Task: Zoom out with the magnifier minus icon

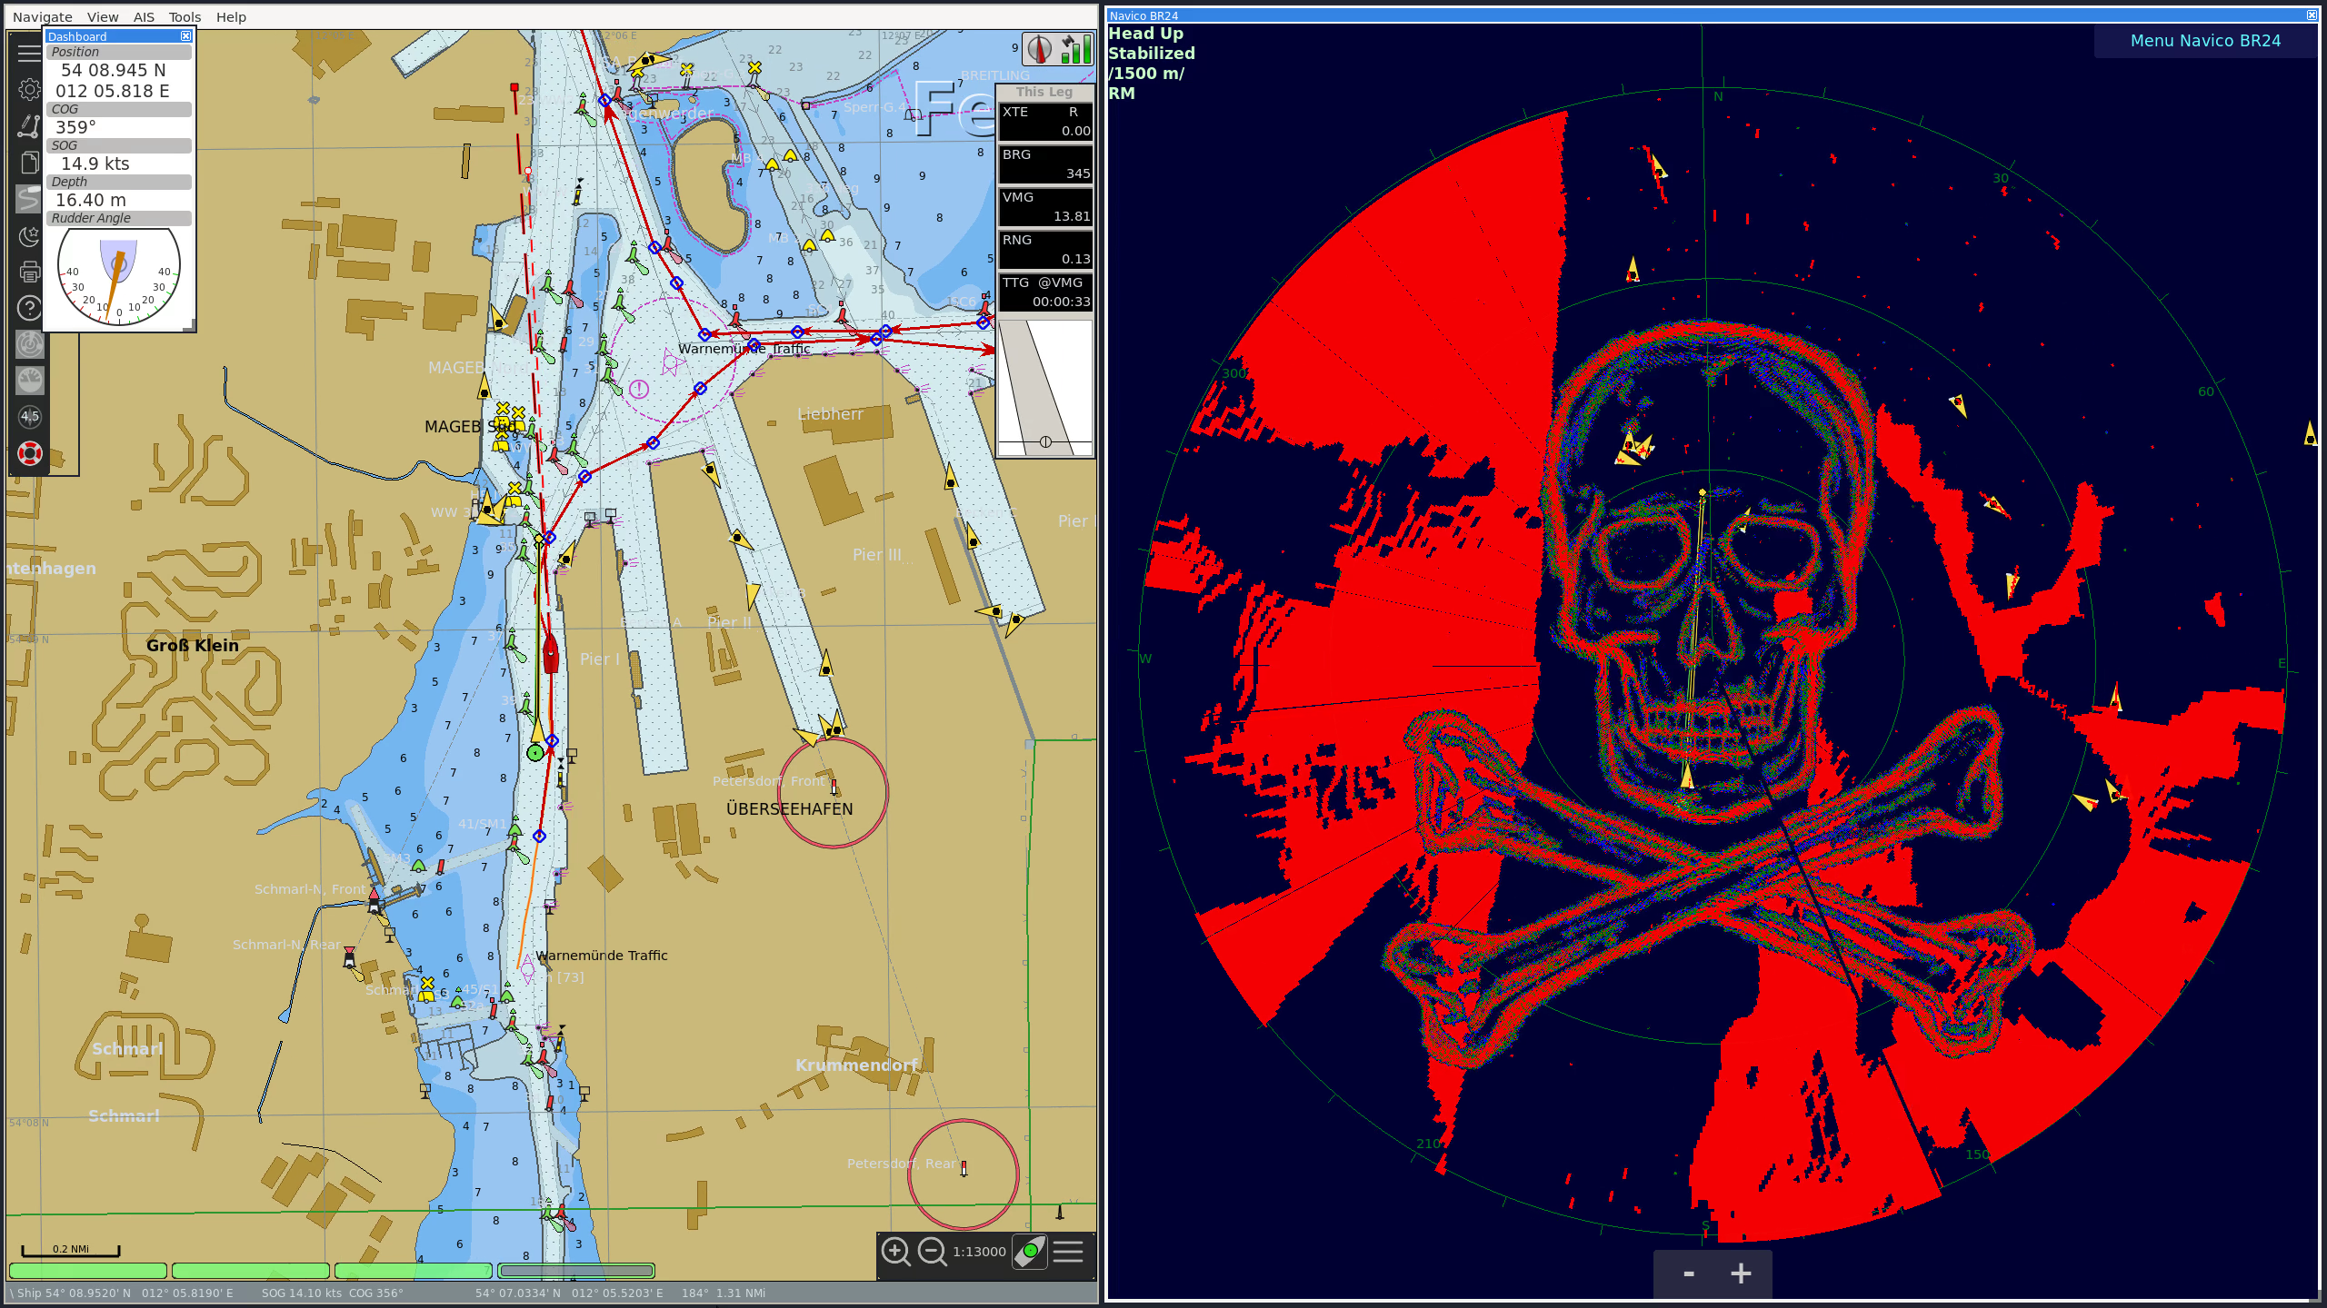Action: click(932, 1252)
